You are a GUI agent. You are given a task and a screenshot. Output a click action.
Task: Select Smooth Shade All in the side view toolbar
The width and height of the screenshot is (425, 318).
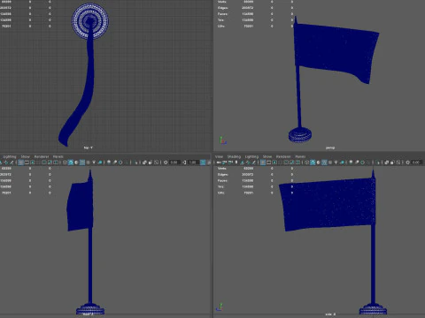(x=313, y=163)
